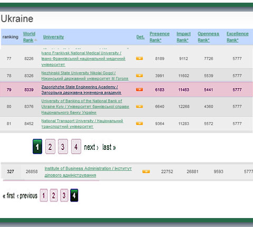Open details icon for Ivano Frankivsk Medical University
The image size is (253, 227).
tap(139, 58)
